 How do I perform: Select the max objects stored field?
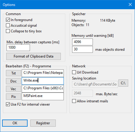point(82,49)
